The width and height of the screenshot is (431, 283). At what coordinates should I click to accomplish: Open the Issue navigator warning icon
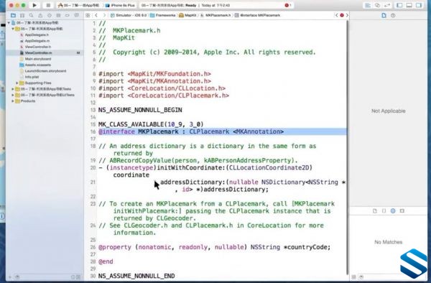point(40,15)
